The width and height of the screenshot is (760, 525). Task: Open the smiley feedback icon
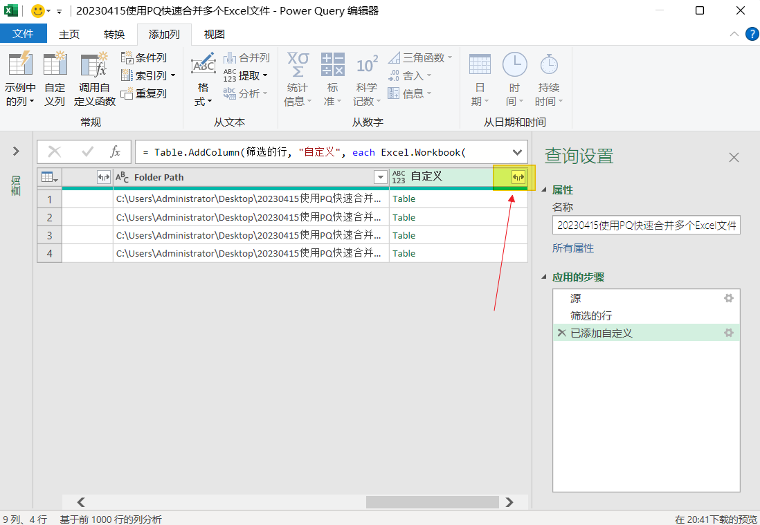(x=38, y=10)
